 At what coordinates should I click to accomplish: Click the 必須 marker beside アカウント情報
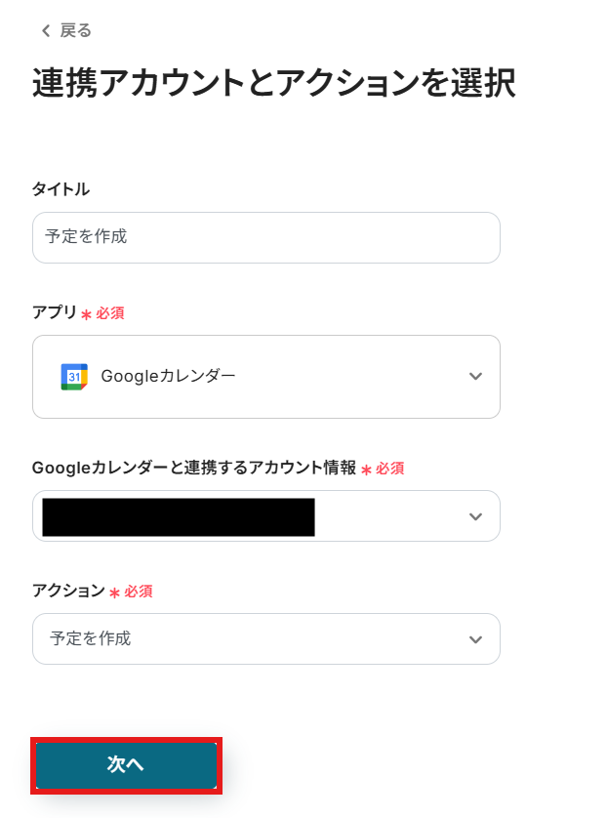pos(389,469)
